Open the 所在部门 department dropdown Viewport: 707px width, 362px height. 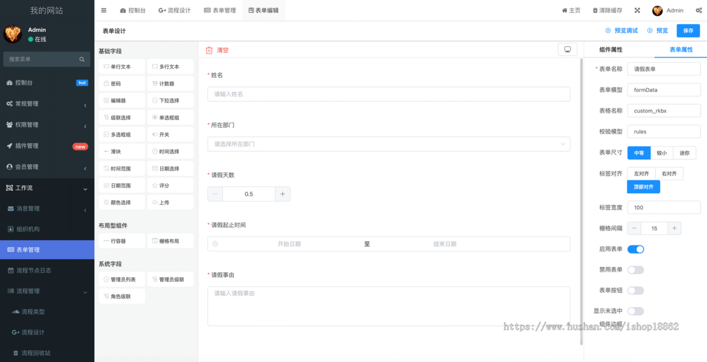click(x=389, y=144)
